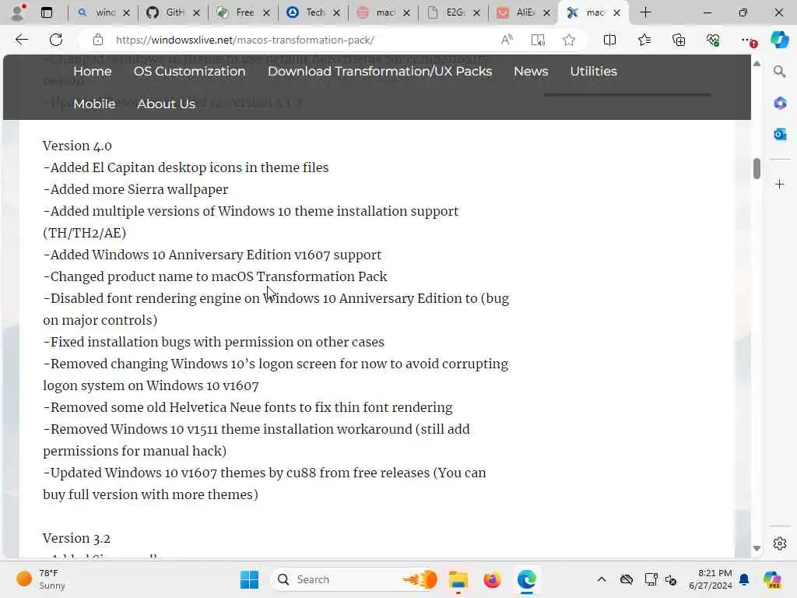Open notification bell in taskbar

pos(744,579)
